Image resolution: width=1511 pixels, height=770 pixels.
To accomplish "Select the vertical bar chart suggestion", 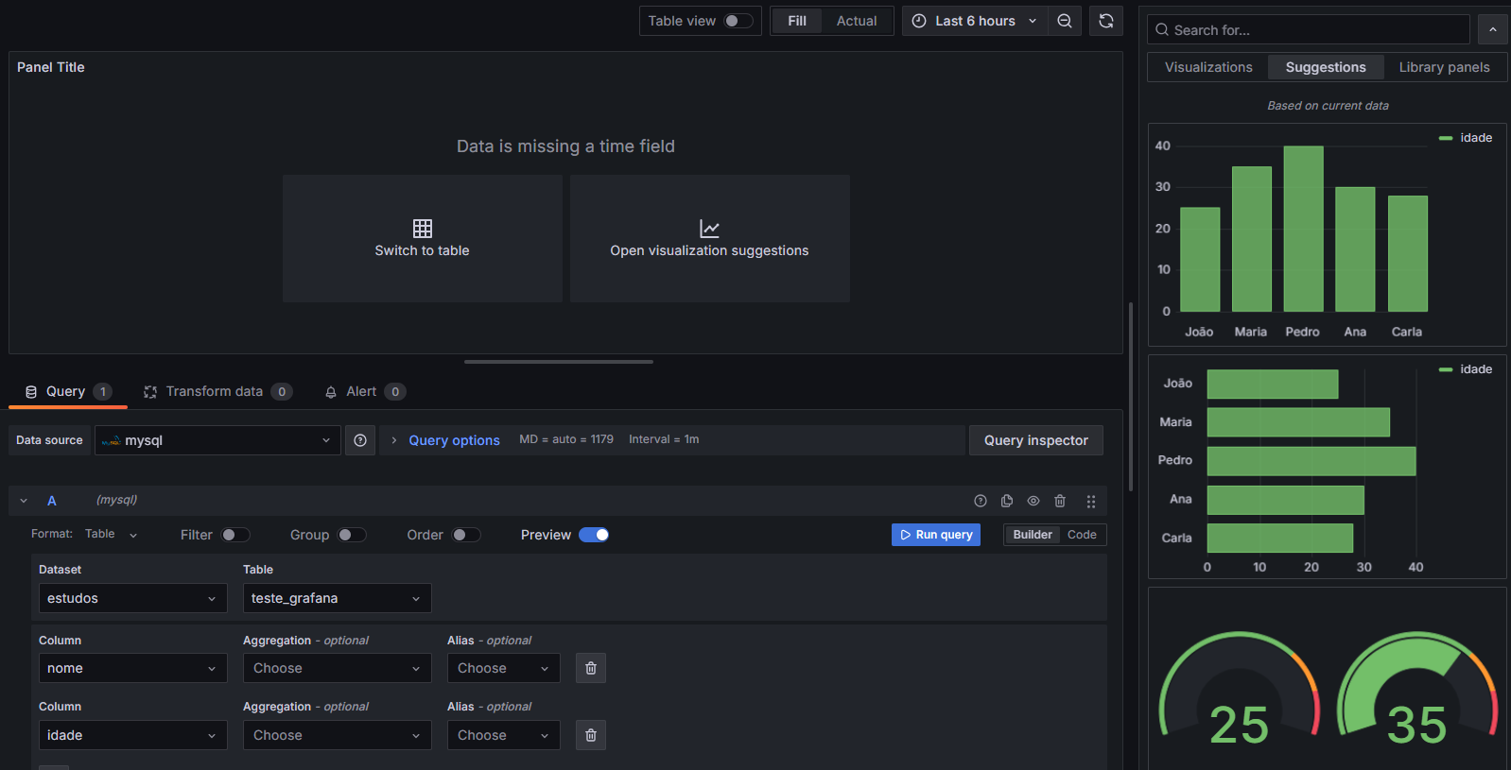I will [x=1328, y=234].
